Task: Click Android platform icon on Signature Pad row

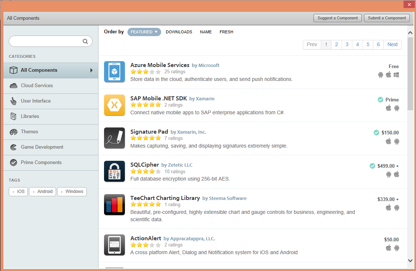Action: click(397, 141)
